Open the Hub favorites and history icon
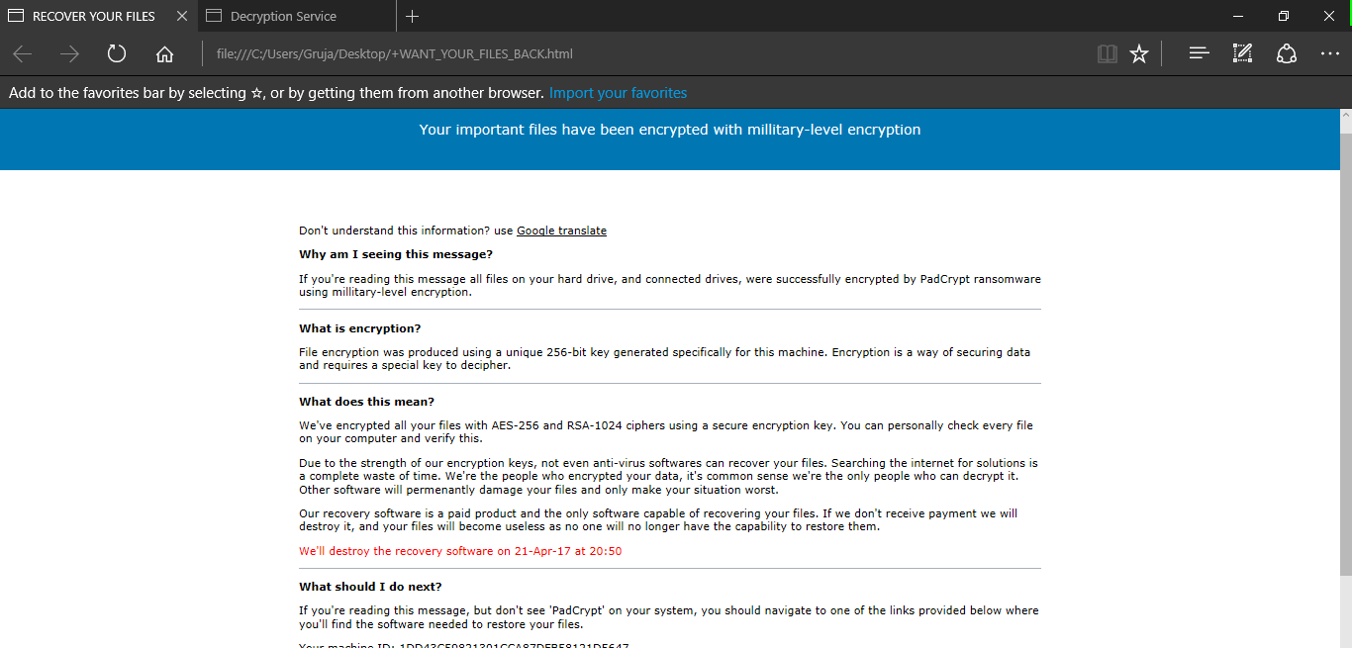 pyautogui.click(x=1199, y=54)
